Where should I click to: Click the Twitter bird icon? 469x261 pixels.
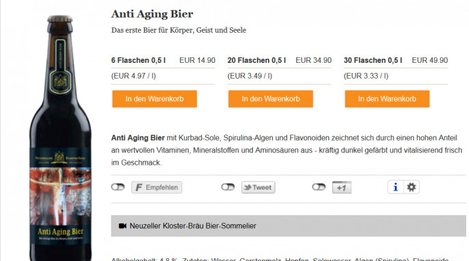point(247,187)
